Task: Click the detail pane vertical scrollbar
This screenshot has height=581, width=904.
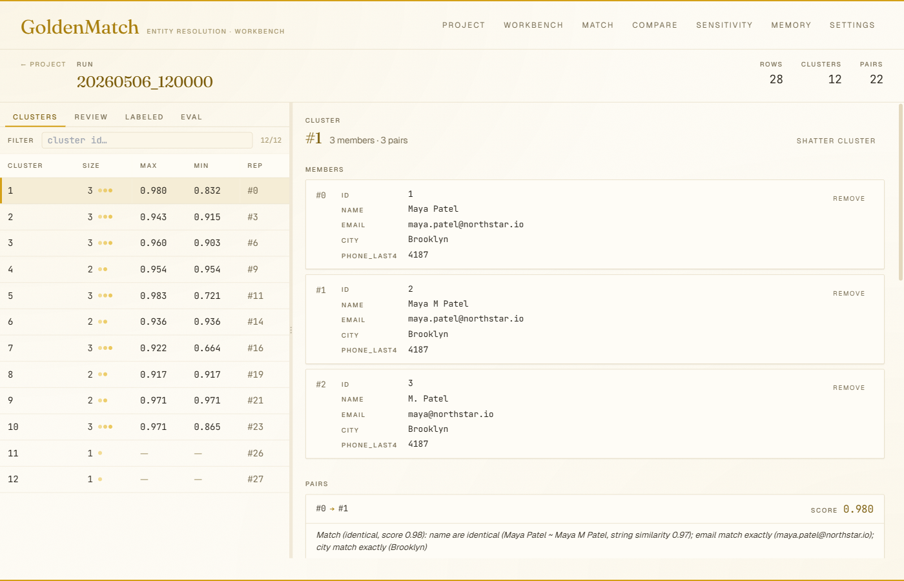Action: tap(901, 192)
